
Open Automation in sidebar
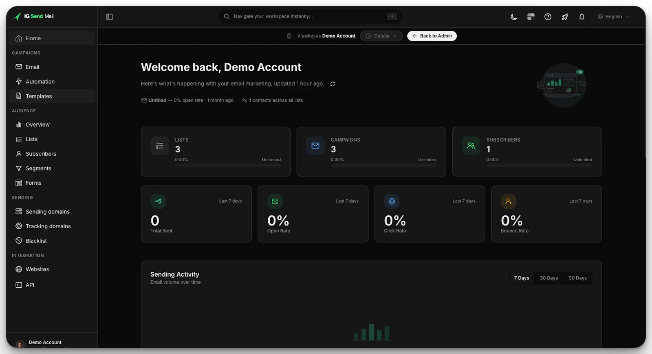point(52,81)
